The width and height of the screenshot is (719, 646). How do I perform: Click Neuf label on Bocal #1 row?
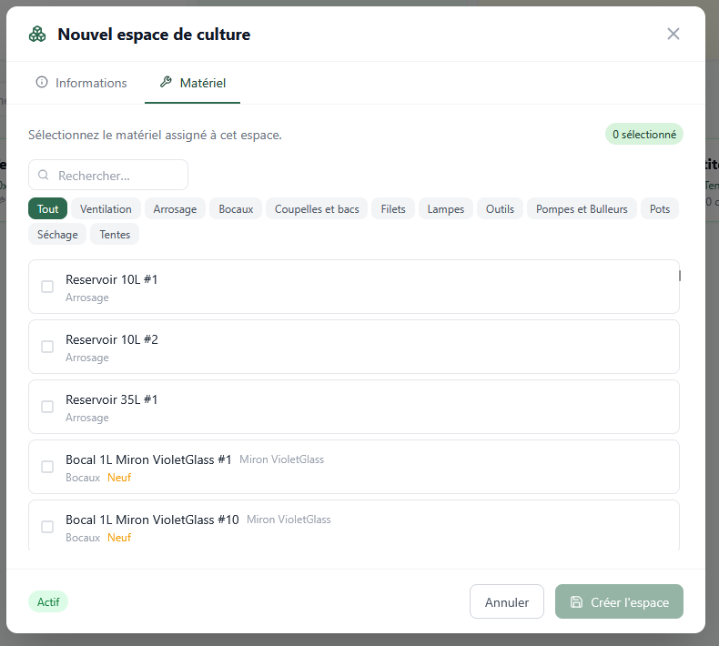(119, 478)
